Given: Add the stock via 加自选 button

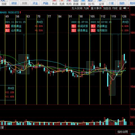Looking at the screenshot, I should 107,8.
